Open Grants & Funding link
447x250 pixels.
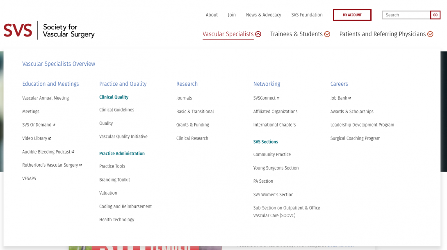[193, 125]
